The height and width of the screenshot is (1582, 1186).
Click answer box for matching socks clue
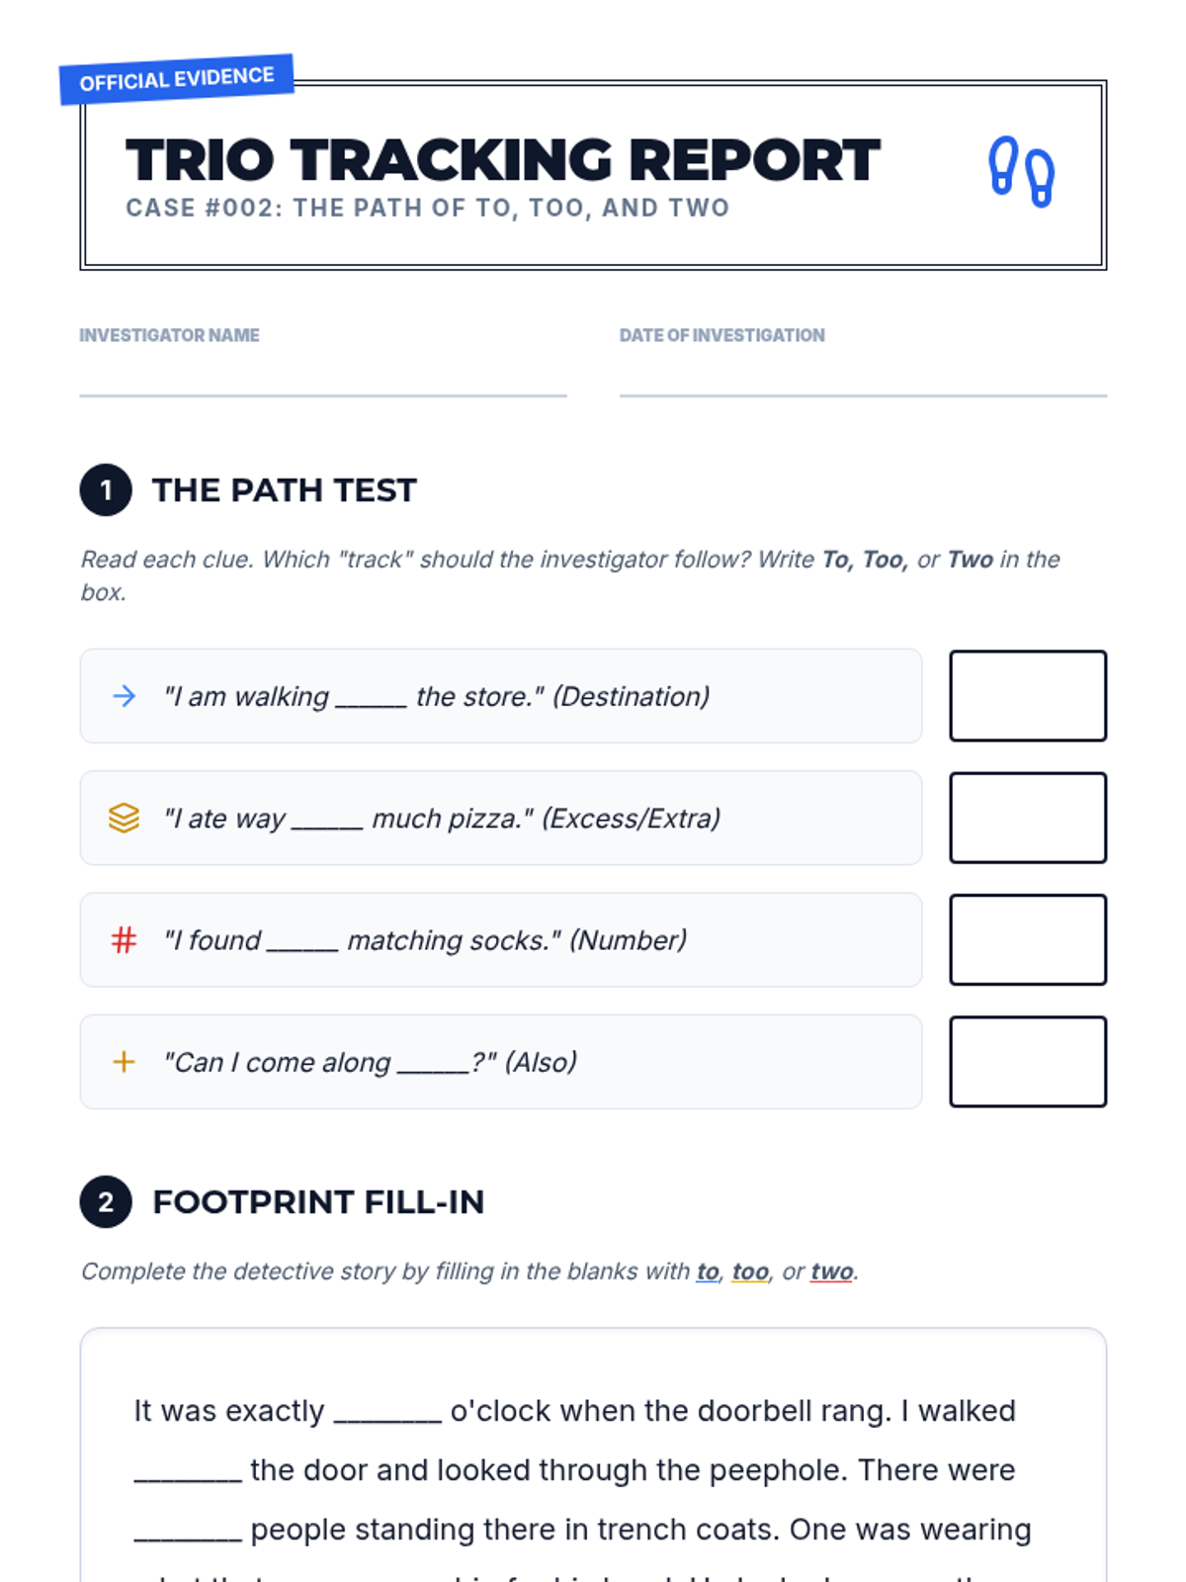pos(1028,939)
